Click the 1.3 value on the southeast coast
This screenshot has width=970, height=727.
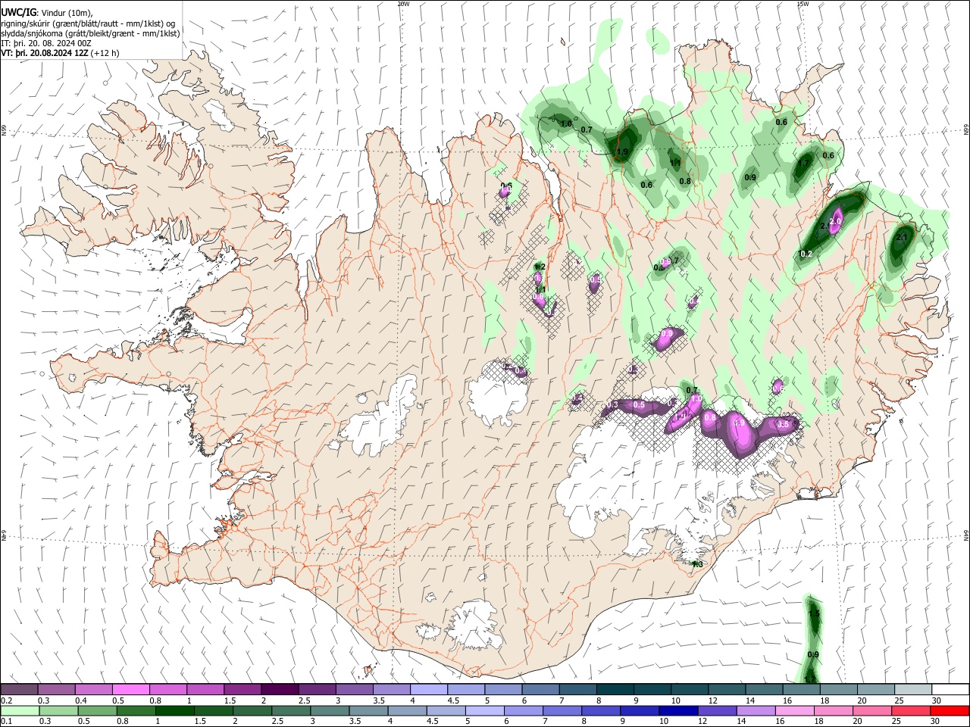(x=697, y=563)
